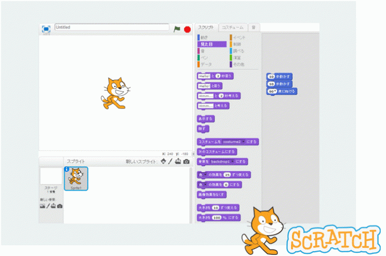
Task: Choose new sprite from library icon
Action: click(x=164, y=161)
